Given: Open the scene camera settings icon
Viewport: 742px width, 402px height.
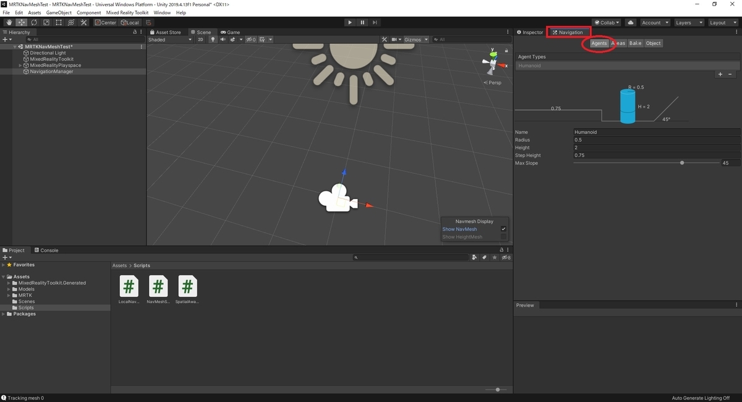Looking at the screenshot, I should click(394, 40).
